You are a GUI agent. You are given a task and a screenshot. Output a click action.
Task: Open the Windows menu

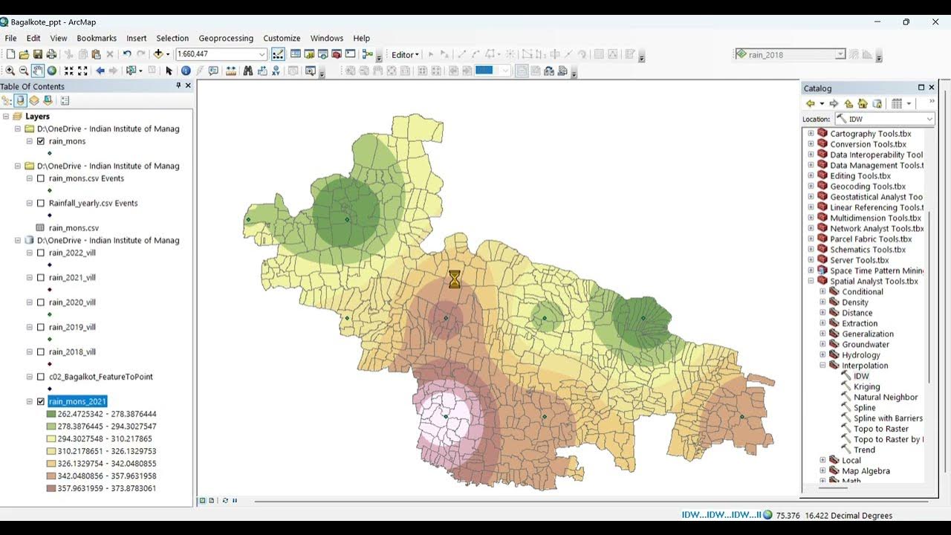pos(327,38)
